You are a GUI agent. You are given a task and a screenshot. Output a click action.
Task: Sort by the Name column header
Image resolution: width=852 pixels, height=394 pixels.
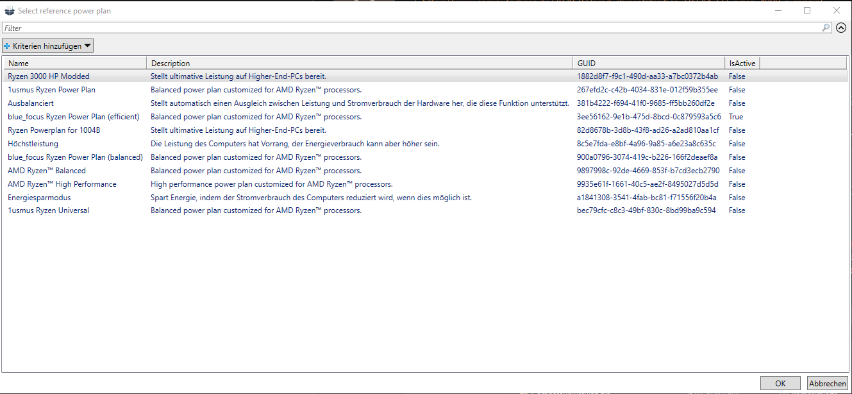75,63
